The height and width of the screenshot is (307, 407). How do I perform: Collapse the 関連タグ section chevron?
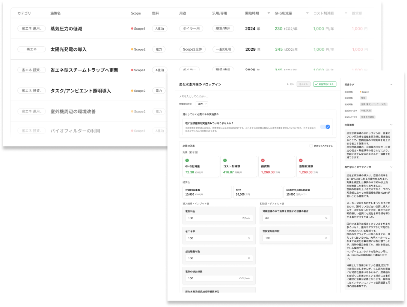click(392, 84)
